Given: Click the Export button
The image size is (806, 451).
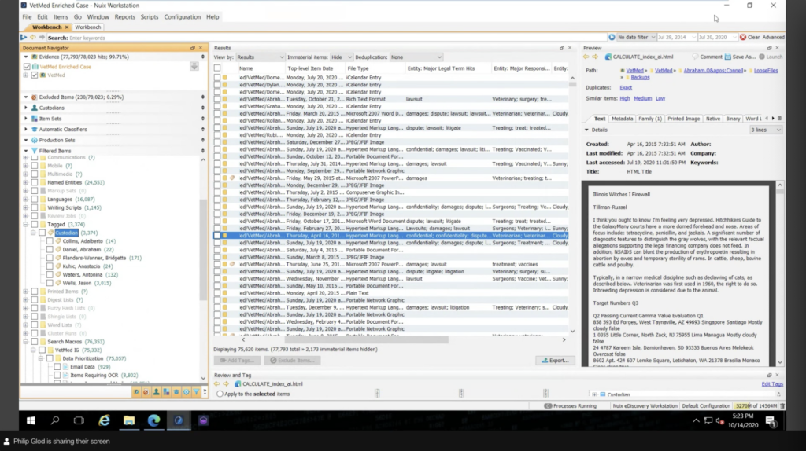Looking at the screenshot, I should [555, 360].
